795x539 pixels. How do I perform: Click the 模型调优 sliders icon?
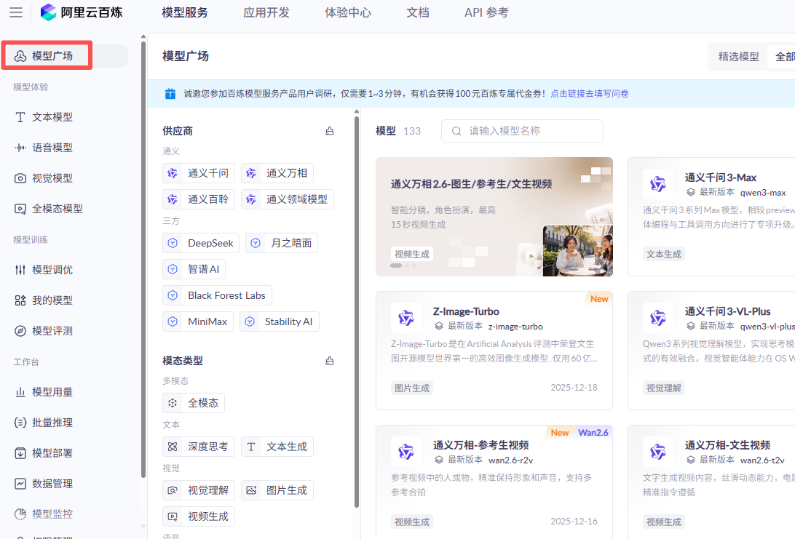20,270
